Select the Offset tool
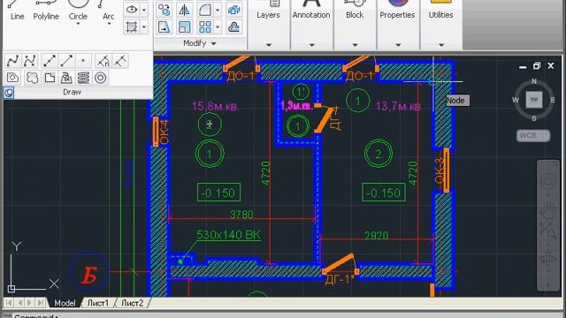The height and width of the screenshot is (318, 566). (233, 27)
